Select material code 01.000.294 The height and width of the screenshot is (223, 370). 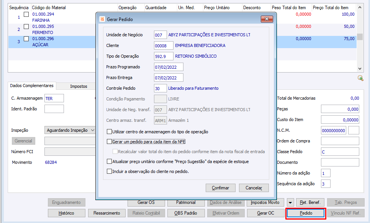[43, 14]
